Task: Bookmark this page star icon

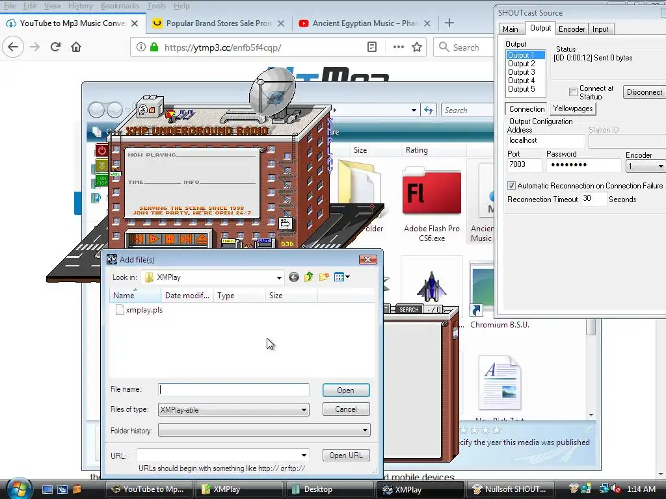Action: tap(417, 47)
